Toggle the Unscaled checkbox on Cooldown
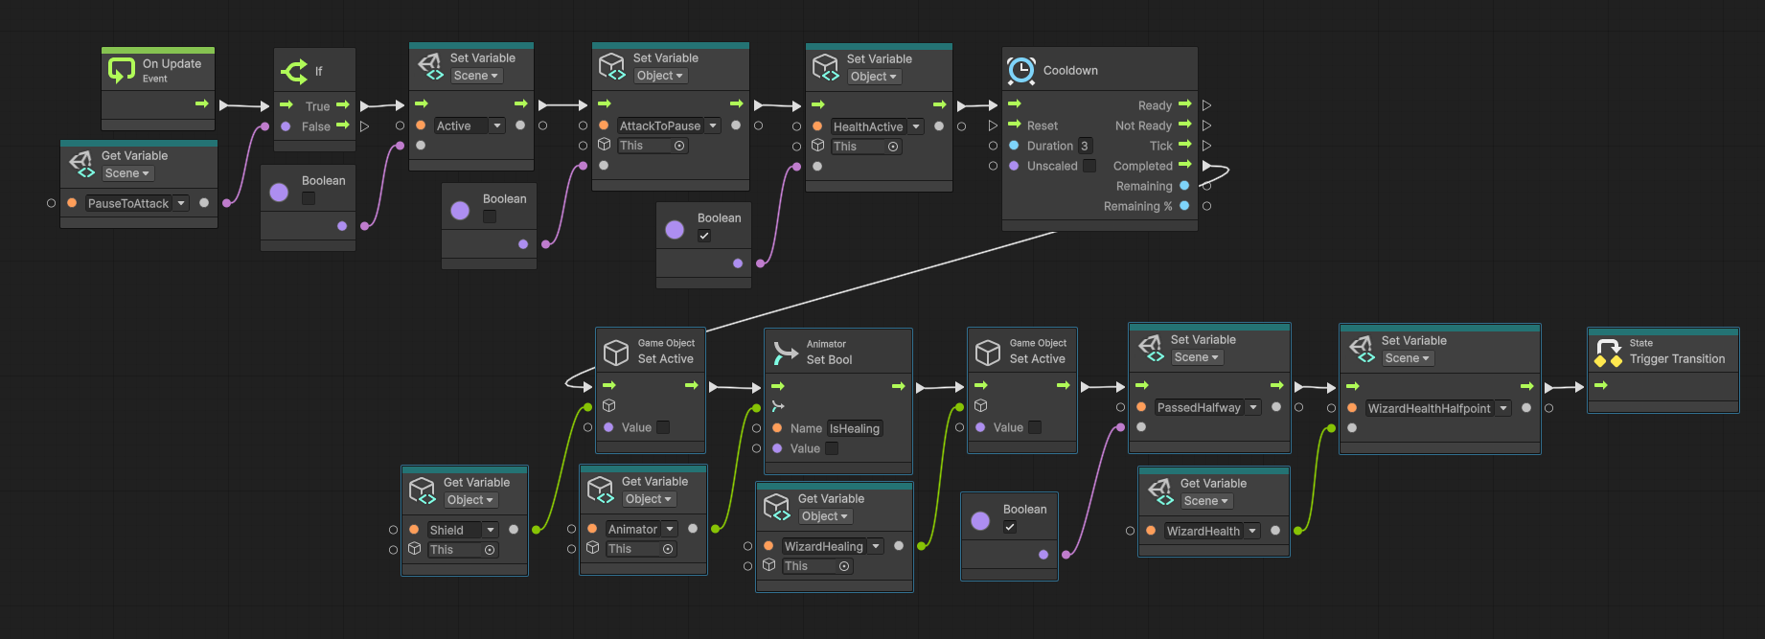Image resolution: width=1765 pixels, height=639 pixels. tap(1089, 166)
